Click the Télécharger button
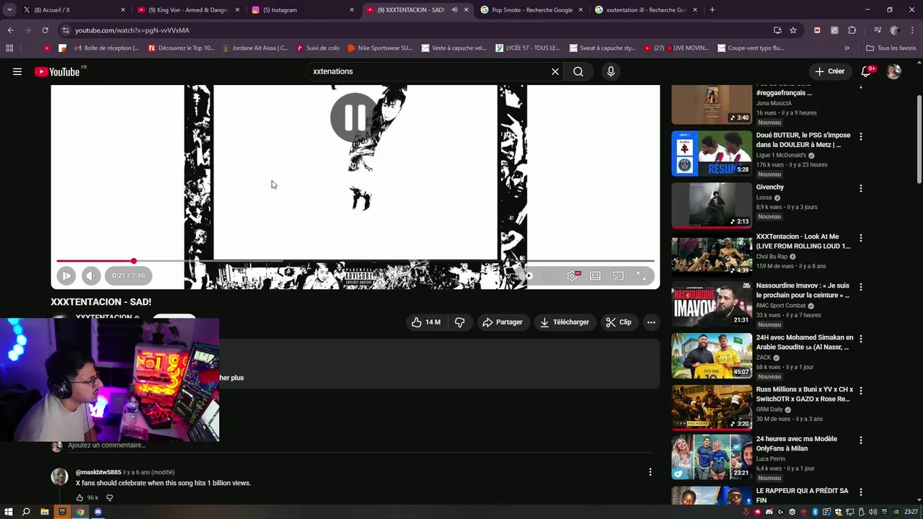This screenshot has width=923, height=519. coord(565,322)
